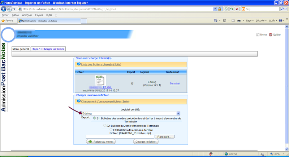Click the Terminé link in Traitement column
This screenshot has height=157, width=289.
click(x=174, y=84)
